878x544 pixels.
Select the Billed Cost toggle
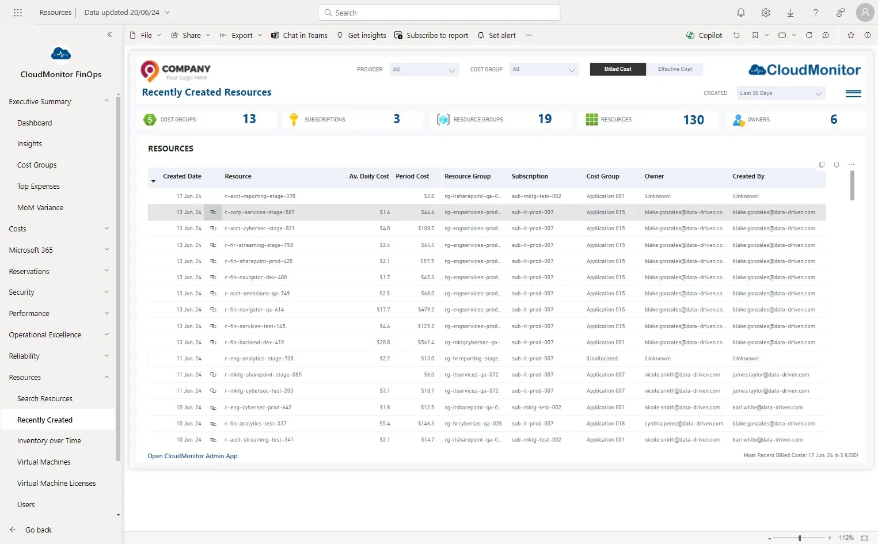pyautogui.click(x=618, y=69)
